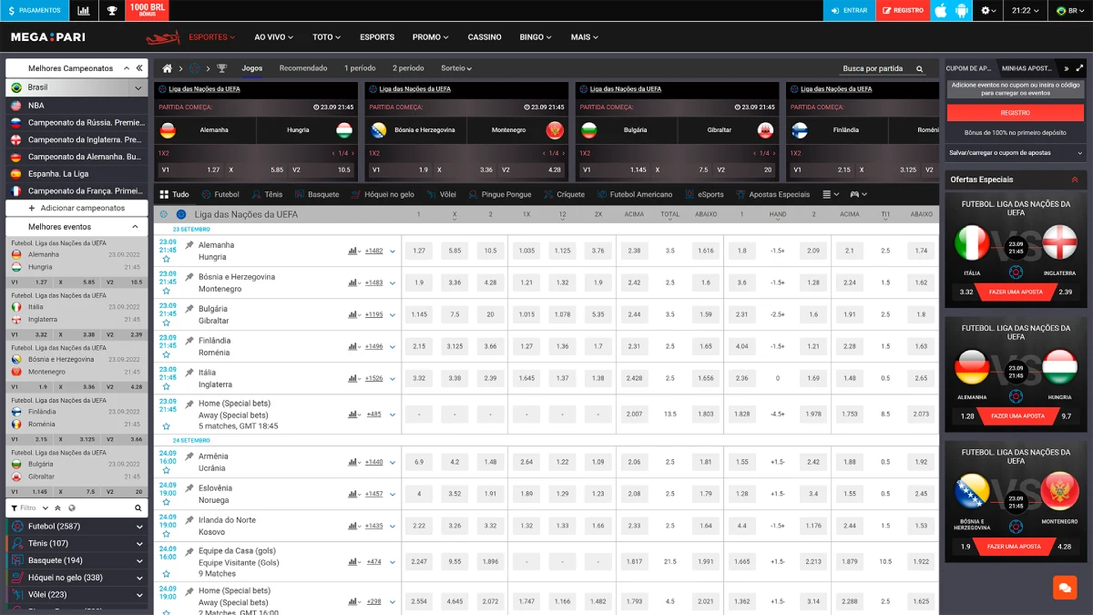Favorite the Itália–Inglaterra match star
This screenshot has height=615, width=1093.
(x=166, y=386)
